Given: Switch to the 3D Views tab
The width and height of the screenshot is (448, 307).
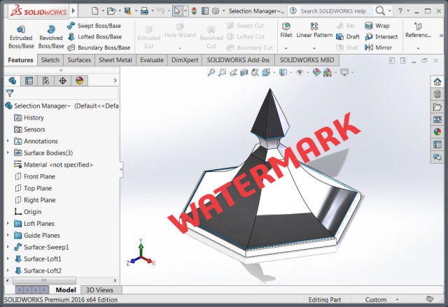Looking at the screenshot, I should pos(99,290).
